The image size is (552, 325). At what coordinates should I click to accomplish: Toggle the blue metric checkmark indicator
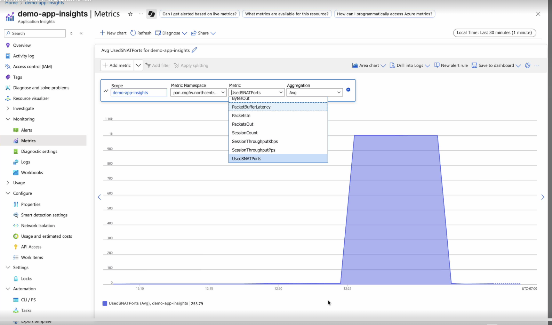pos(348,90)
